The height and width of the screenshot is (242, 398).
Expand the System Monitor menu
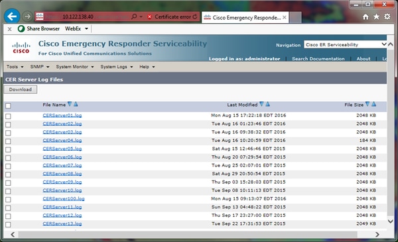coord(75,67)
